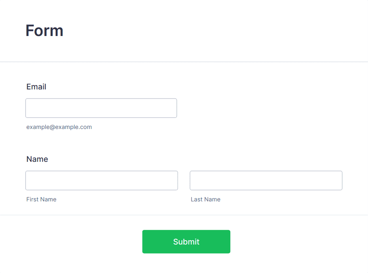Click the Last Name sublabel text
This screenshot has width=368, height=273.
pyautogui.click(x=206, y=199)
